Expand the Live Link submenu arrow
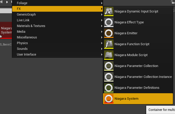The image size is (175, 114). [102, 20]
